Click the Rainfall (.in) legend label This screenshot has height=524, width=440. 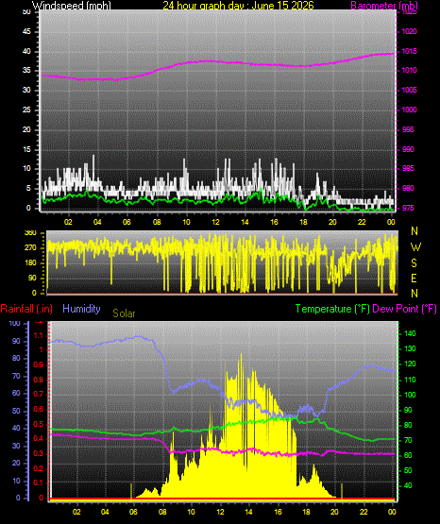pos(26,309)
